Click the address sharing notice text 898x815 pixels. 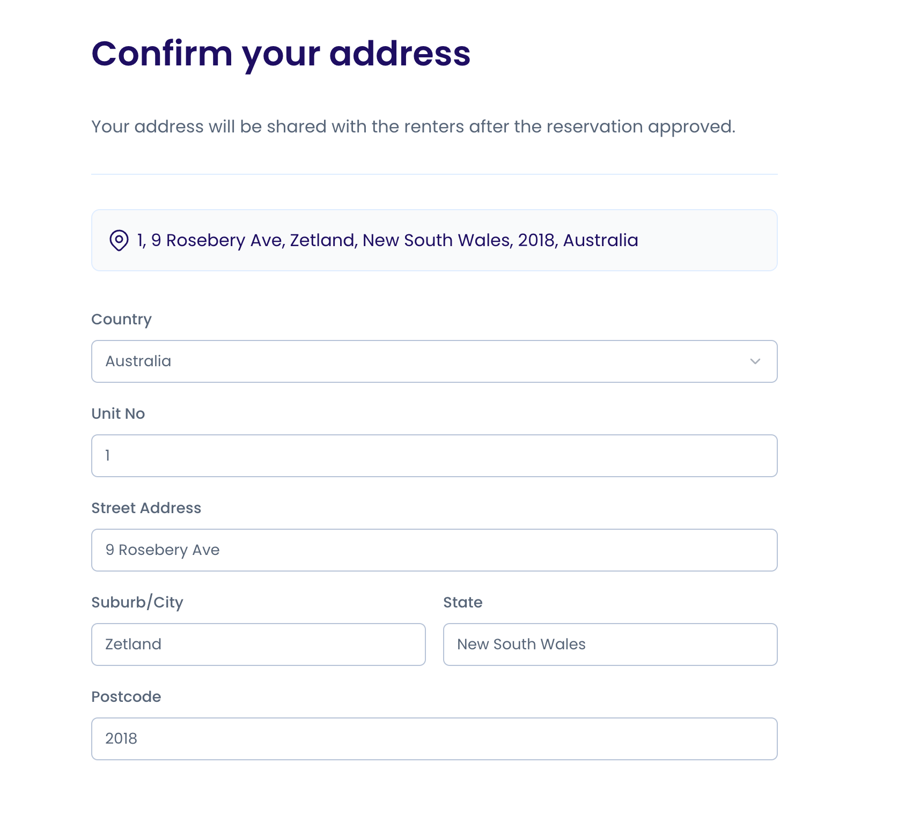[413, 127]
